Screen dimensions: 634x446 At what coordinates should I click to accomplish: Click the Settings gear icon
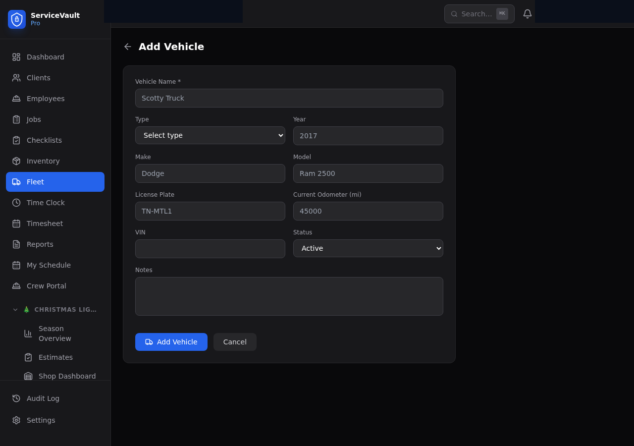(15, 420)
